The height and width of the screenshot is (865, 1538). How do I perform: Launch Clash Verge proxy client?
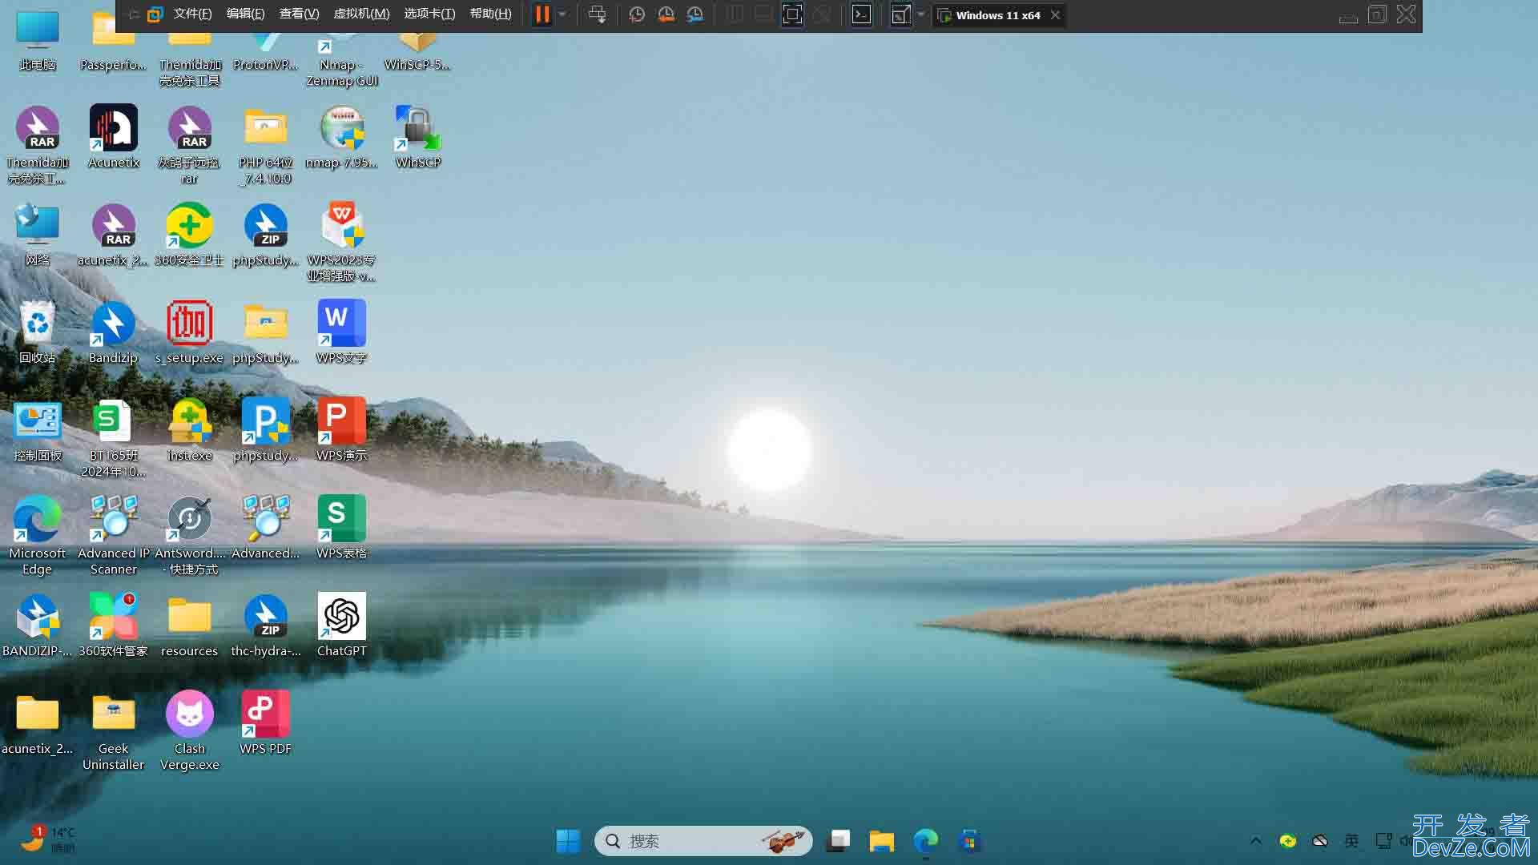point(189,716)
